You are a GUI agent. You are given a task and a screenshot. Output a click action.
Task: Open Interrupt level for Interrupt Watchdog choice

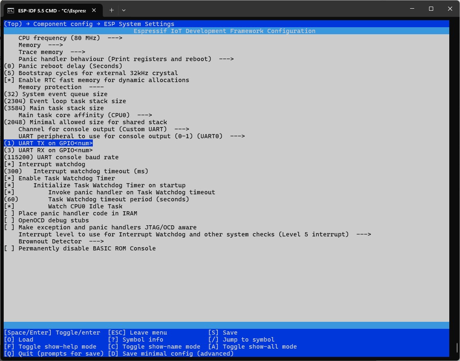click(195, 234)
